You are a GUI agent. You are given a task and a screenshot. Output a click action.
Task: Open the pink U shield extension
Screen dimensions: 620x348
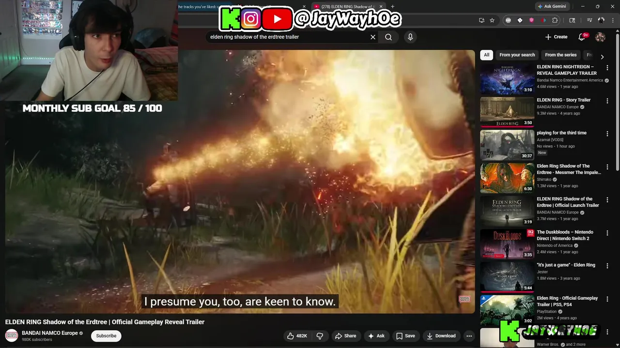tap(531, 20)
